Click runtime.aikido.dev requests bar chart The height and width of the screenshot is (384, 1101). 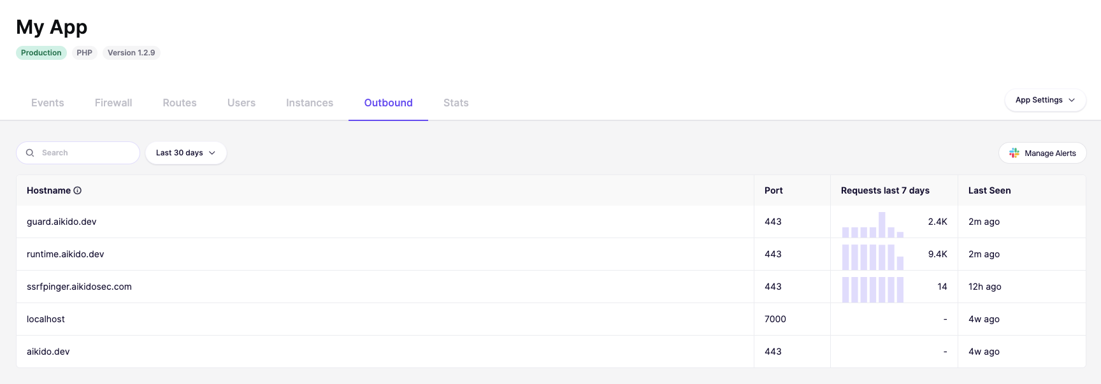click(x=873, y=257)
